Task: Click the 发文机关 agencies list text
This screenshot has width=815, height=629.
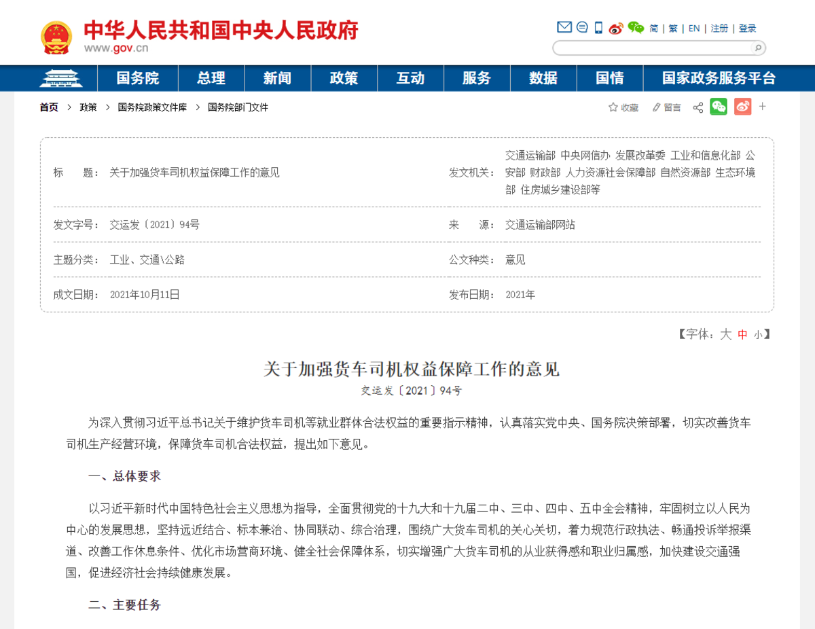Action: 630,173
